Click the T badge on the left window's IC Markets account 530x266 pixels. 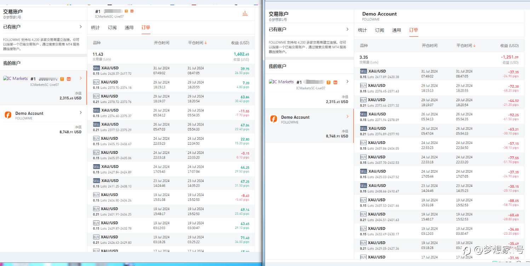tap(62, 79)
